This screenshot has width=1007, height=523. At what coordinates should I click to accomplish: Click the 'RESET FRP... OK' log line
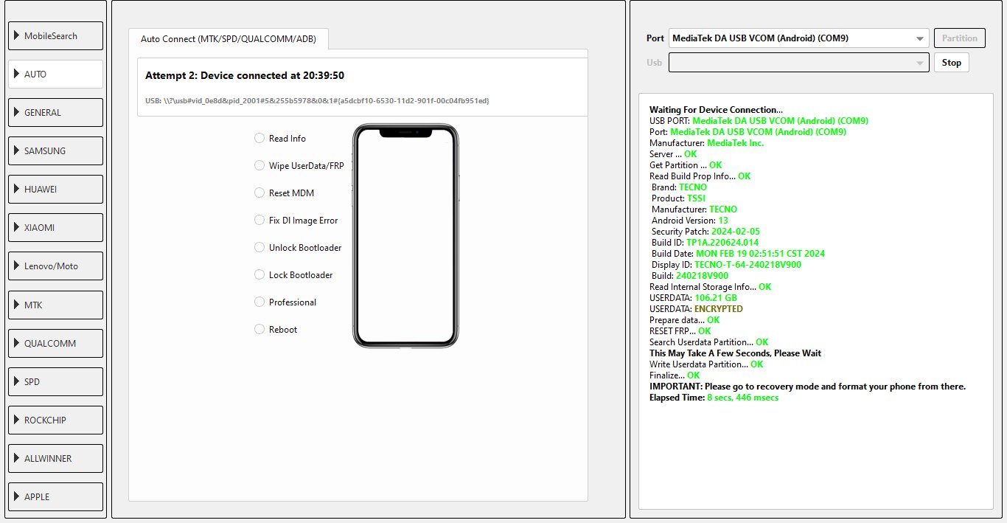680,331
